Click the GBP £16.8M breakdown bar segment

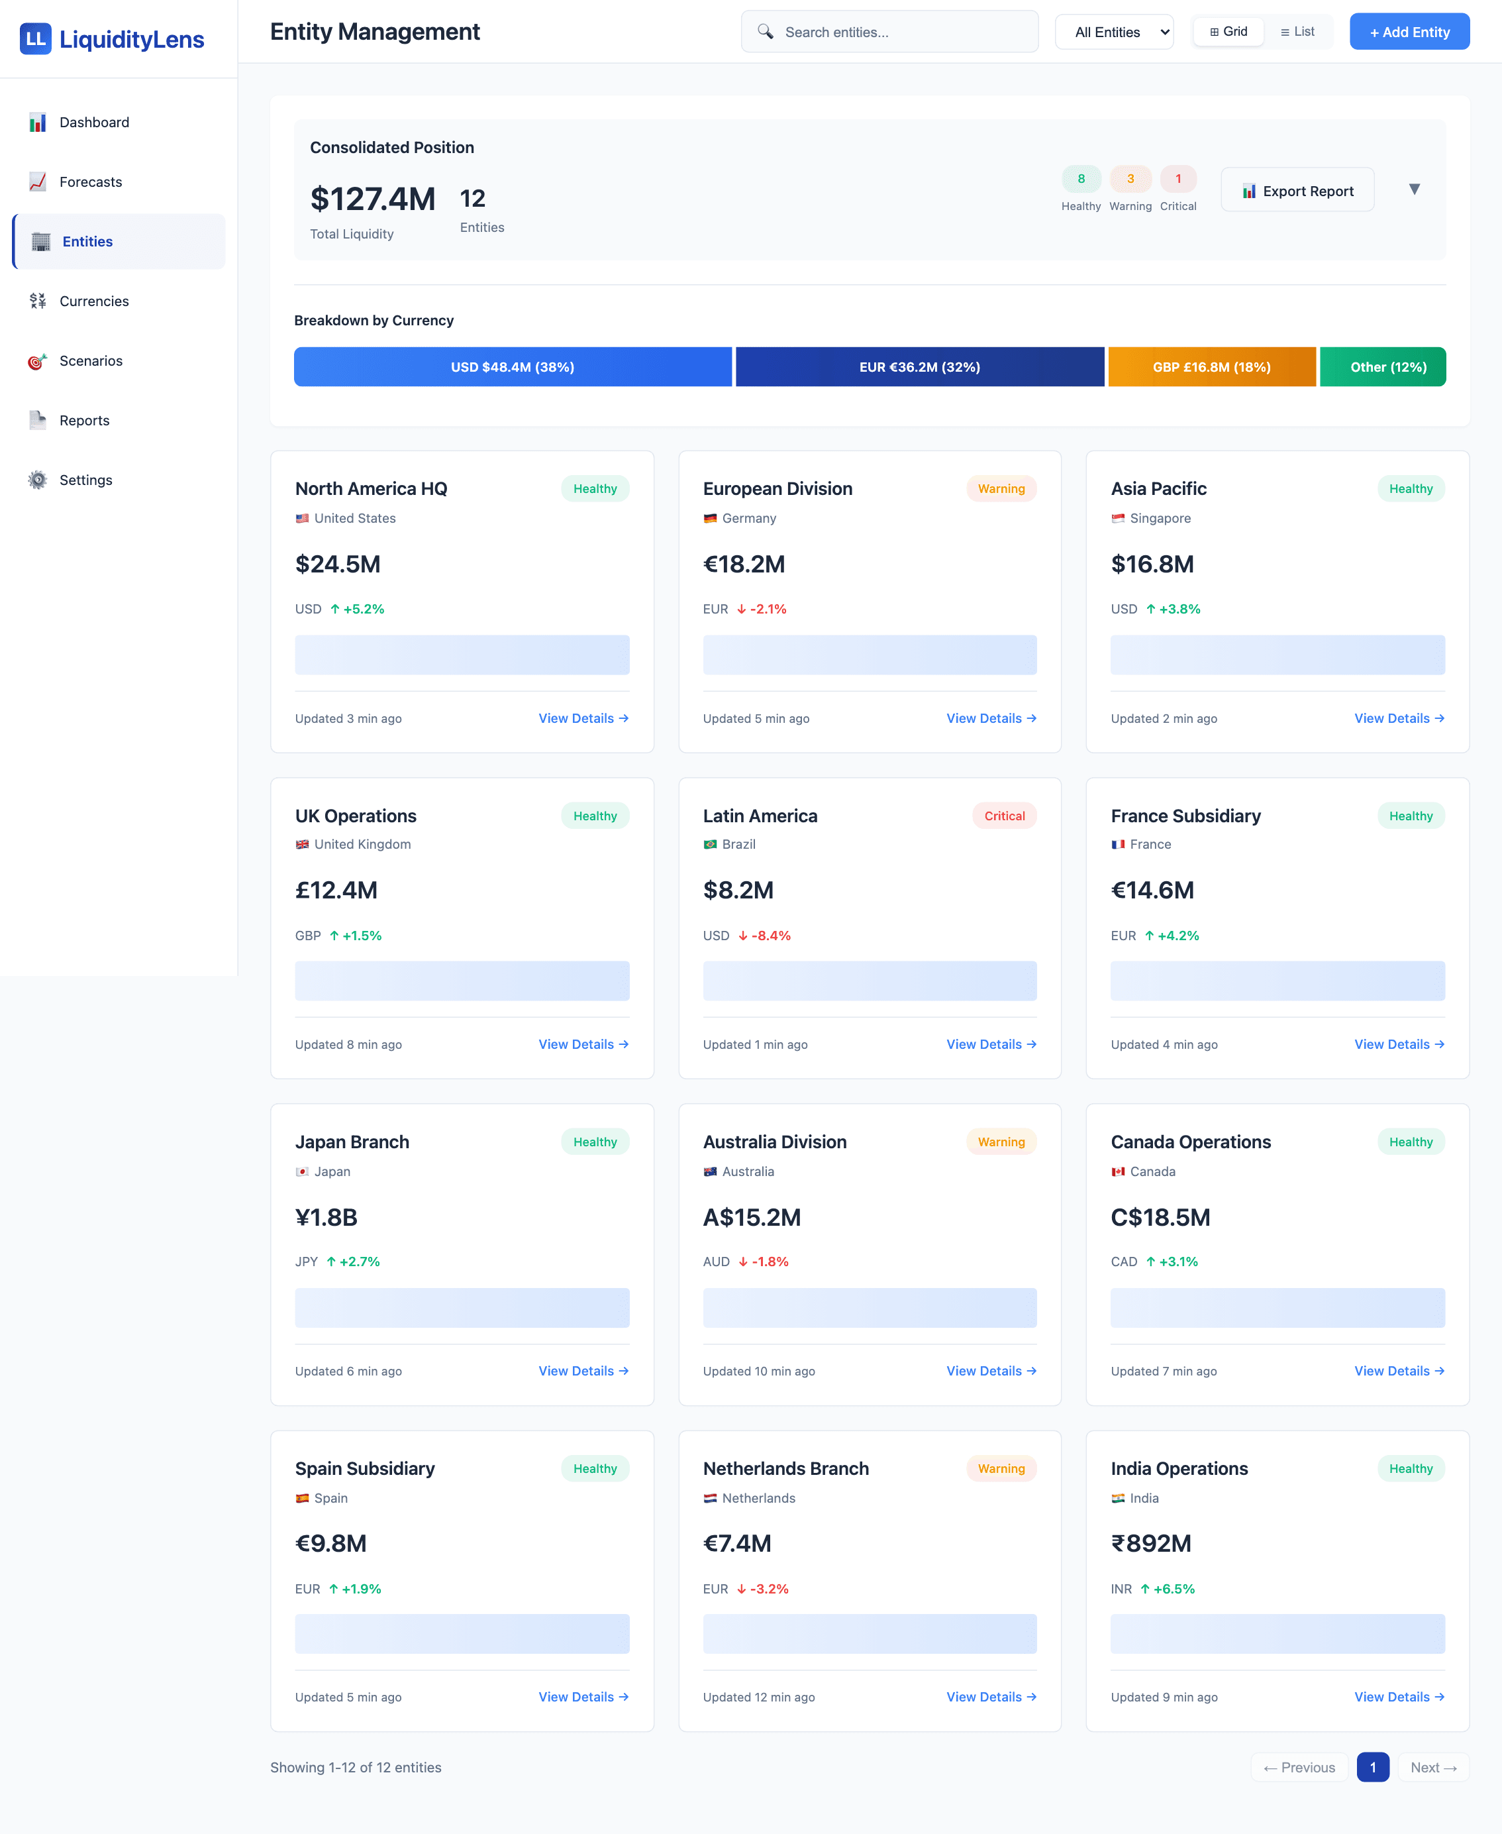pyautogui.click(x=1211, y=367)
